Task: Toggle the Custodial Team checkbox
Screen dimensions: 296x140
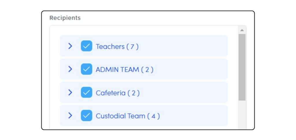Action: tap(86, 116)
